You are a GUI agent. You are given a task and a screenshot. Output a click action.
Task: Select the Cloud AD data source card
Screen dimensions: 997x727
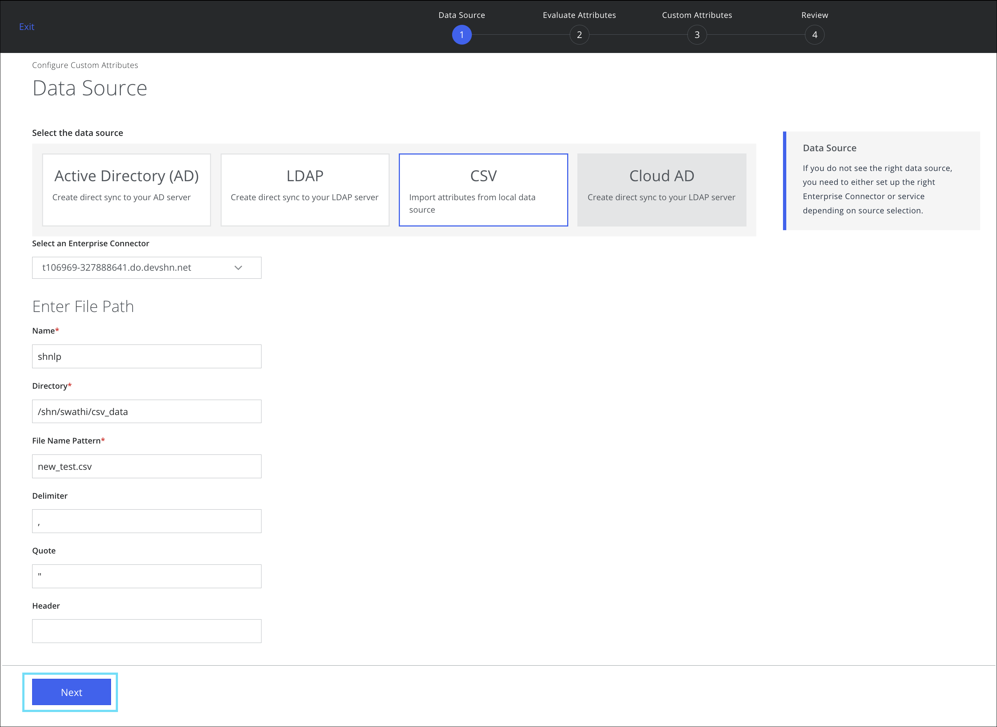(661, 189)
